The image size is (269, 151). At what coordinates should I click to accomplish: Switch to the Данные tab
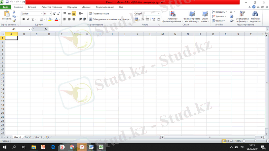coord(86,7)
